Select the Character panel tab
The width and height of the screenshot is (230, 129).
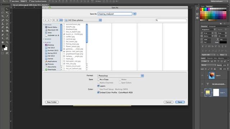204,26
